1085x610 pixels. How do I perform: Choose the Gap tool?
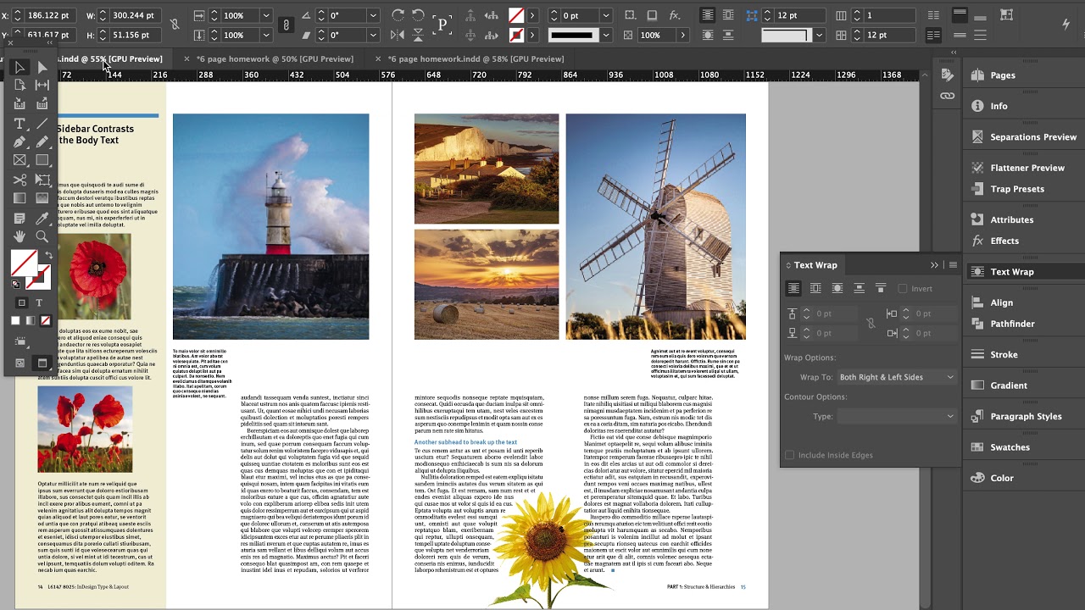pos(42,85)
